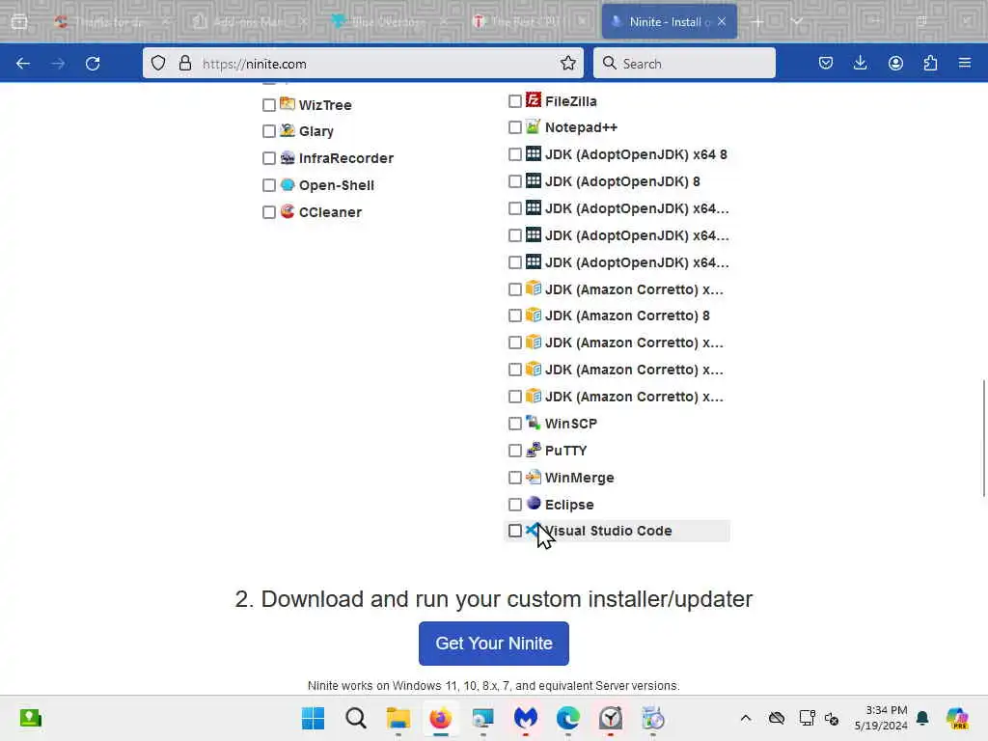
Task: Click the 'Download and run your custom installer/updater' heading
Action: click(x=494, y=598)
